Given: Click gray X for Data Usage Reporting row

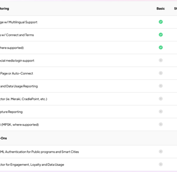Looking at the screenshot, I should [x=160, y=86].
